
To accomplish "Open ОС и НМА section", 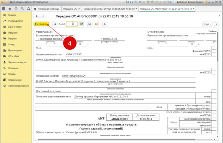I will tap(13, 56).
